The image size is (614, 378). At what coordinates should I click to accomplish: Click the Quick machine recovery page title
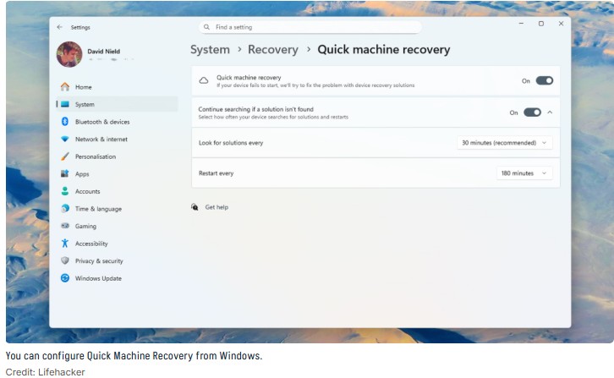click(384, 50)
